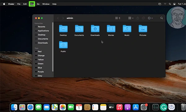This screenshot has width=186, height=112.
Task: Open the Apple menu
Action: tap(4, 4)
